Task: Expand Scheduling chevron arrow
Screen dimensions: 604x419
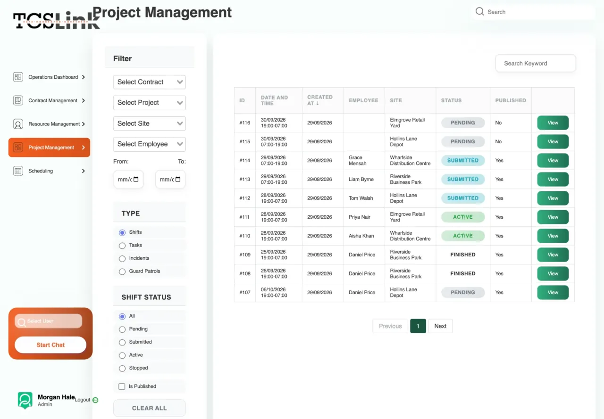Action: 84,171
